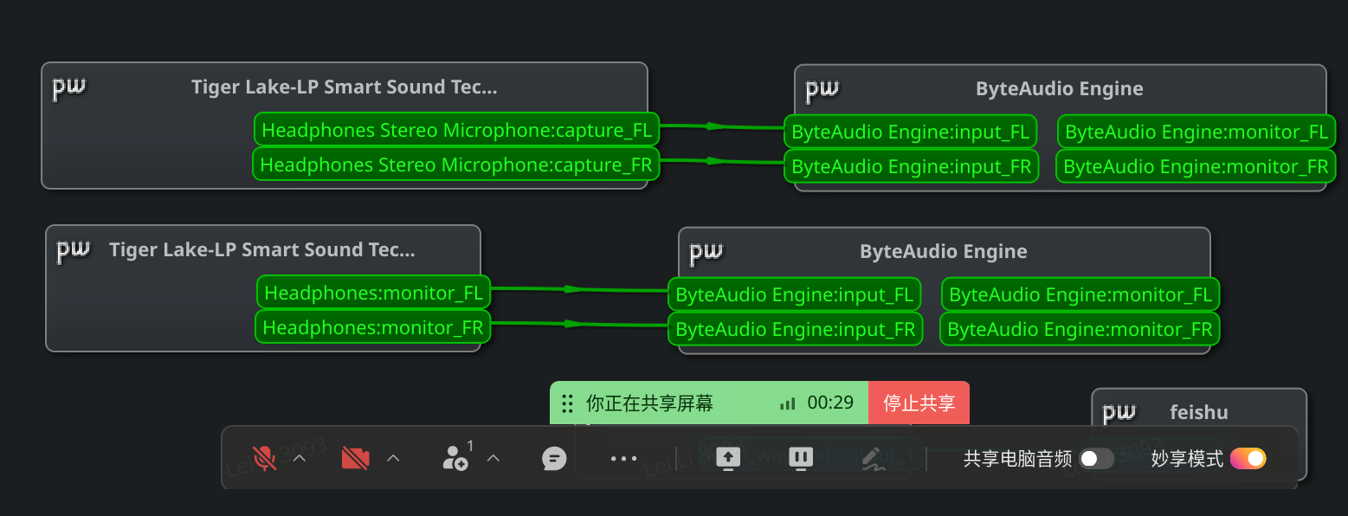Enable the 共享电脑音频 toggle
The width and height of the screenshot is (1348, 516).
pyautogui.click(x=1096, y=458)
